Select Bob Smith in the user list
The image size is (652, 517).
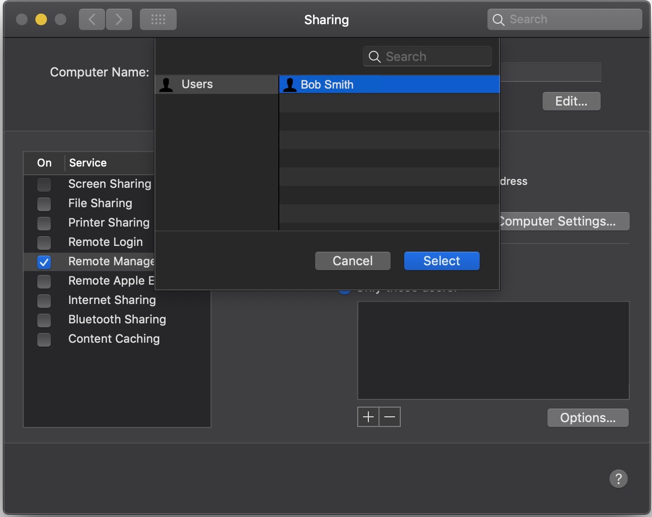tap(389, 85)
